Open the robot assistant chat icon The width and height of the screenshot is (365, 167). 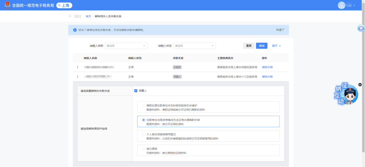[361, 28]
